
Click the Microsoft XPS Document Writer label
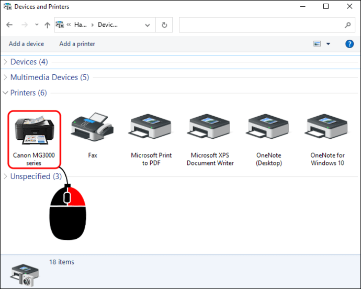(210, 159)
